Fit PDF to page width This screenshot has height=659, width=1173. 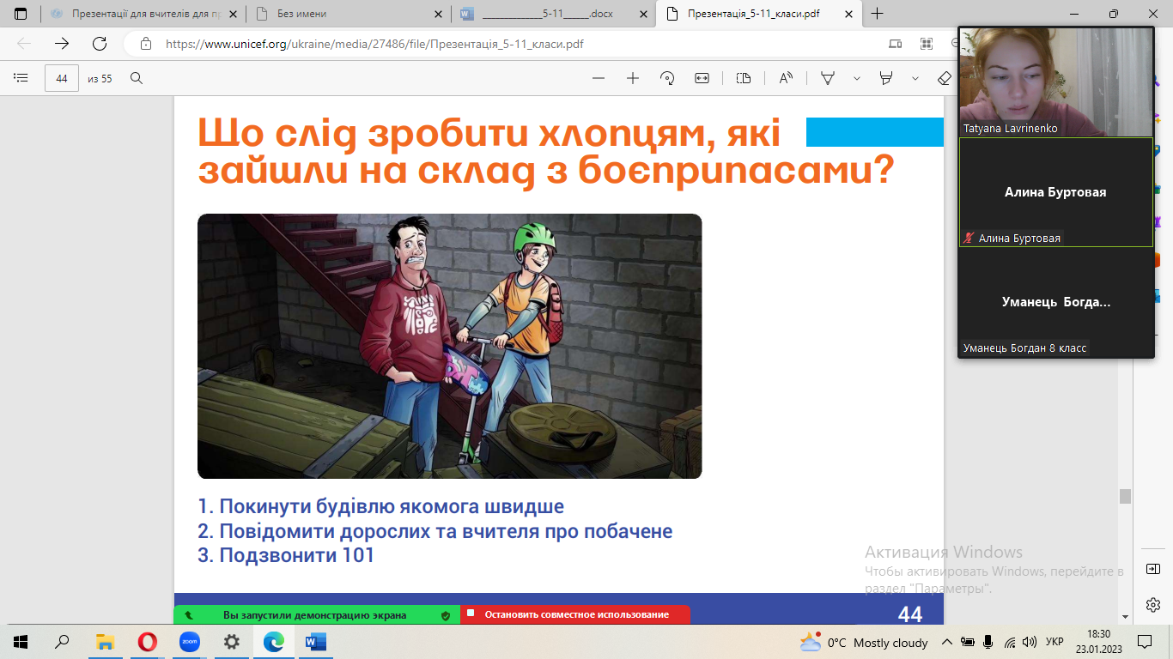(x=702, y=78)
